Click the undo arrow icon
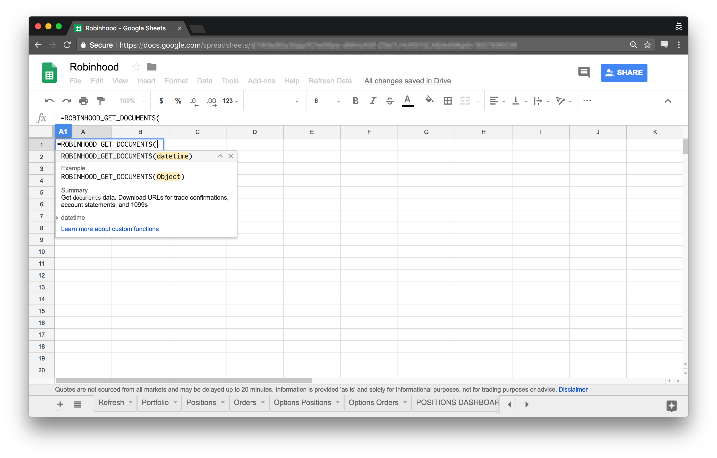 pyautogui.click(x=49, y=101)
